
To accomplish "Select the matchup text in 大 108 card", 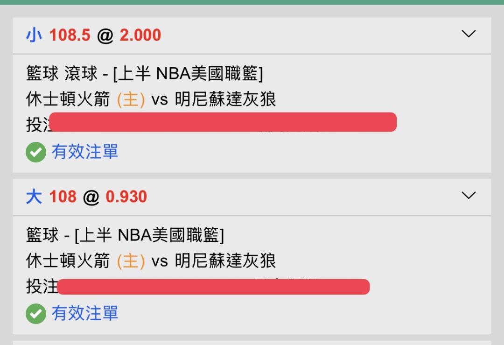I will point(151,261).
